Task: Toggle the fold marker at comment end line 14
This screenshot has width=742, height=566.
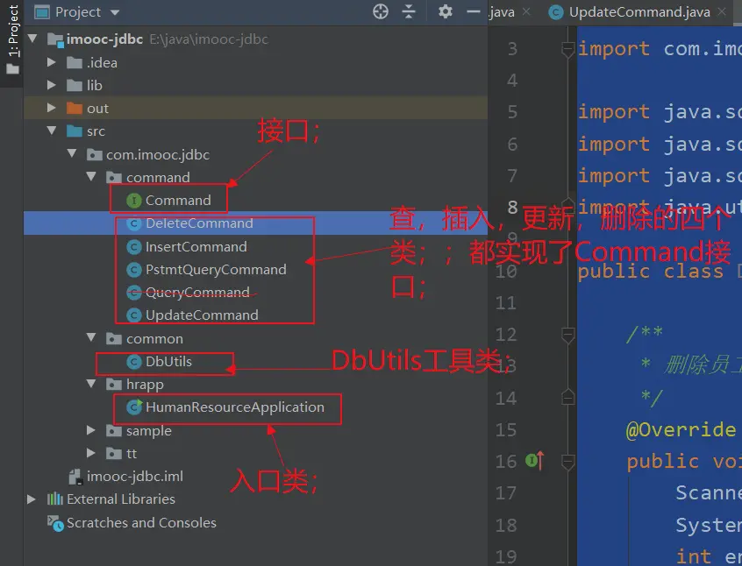Action: (568, 398)
